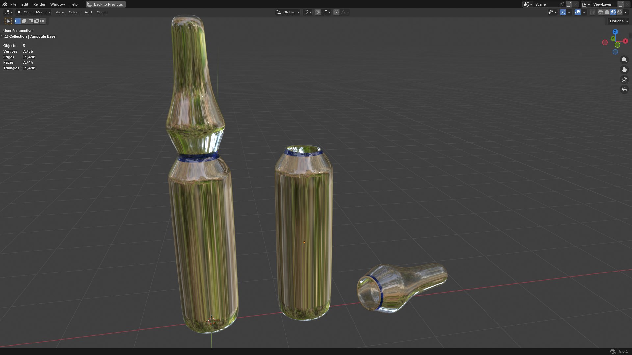Open the pivot point dropdown
Screen dimensions: 632x355
pos(307,12)
